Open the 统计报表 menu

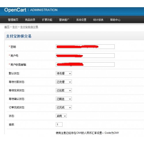[x=98, y=20]
